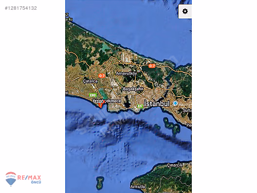The image size is (257, 193).
Task: Click the green E5 road badge
Action: click(x=140, y=106)
